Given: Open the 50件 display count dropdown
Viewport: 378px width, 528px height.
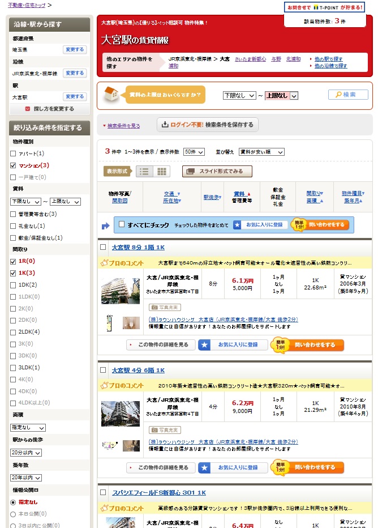Looking at the screenshot, I should [x=194, y=152].
